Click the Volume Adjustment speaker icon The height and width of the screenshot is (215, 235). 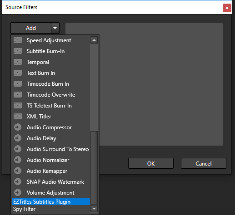point(18,193)
